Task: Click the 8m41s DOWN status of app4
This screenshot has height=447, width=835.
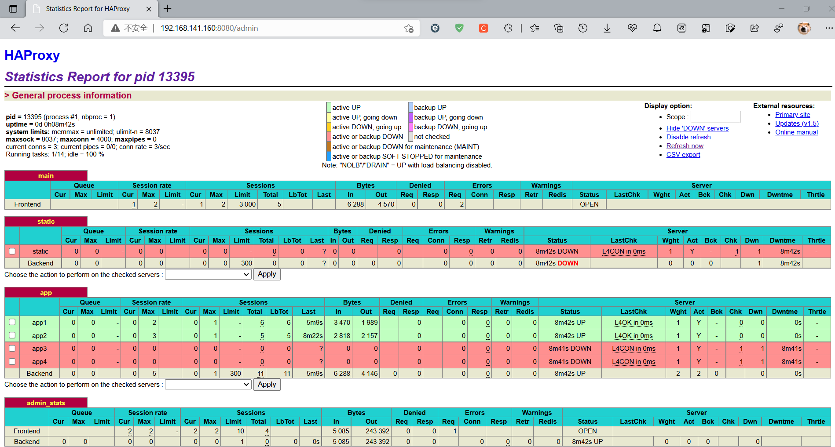Action: pos(570,362)
